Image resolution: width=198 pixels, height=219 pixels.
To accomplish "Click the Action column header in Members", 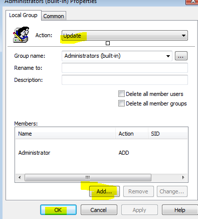I will (132, 134).
